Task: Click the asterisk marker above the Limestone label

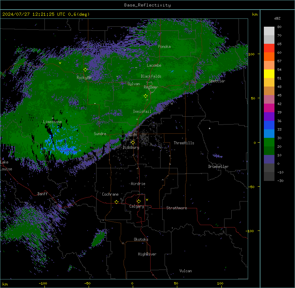Action: click(52, 118)
